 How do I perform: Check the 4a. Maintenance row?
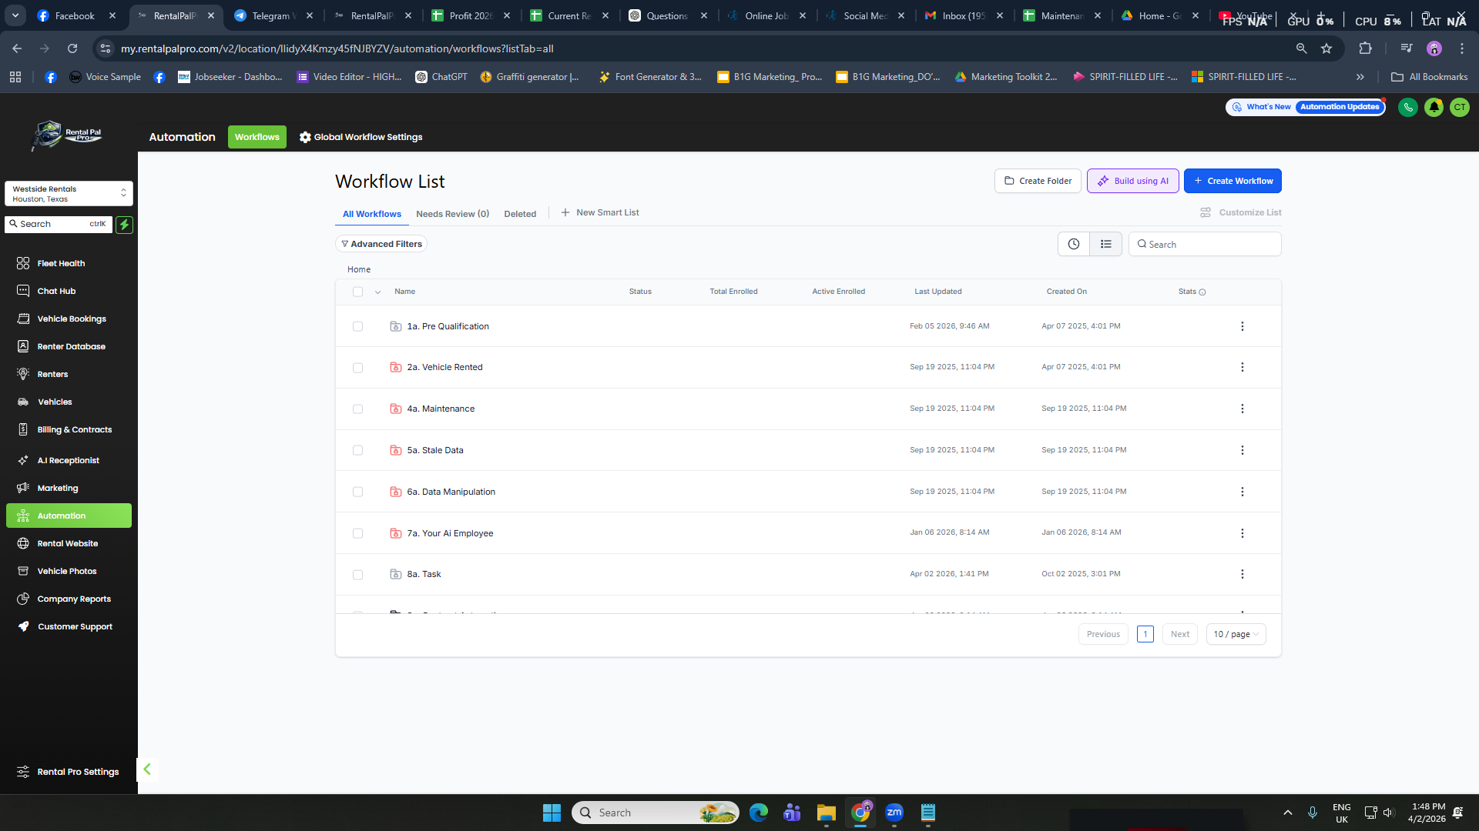click(x=357, y=409)
